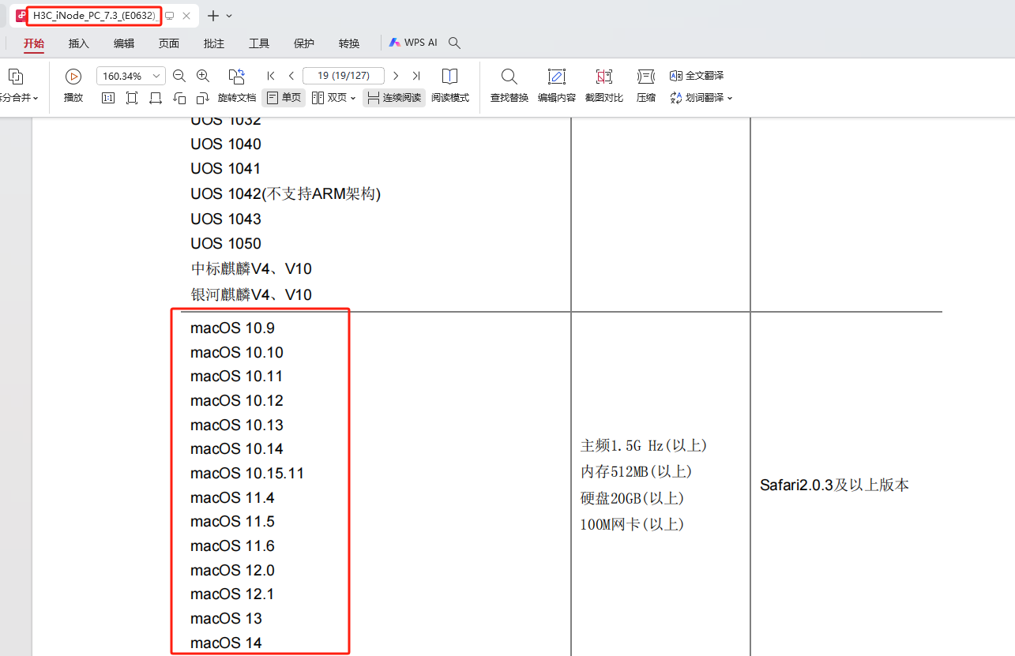
Task: Rotate page counter-clockwise with the left rotate icon
Action: [x=179, y=98]
